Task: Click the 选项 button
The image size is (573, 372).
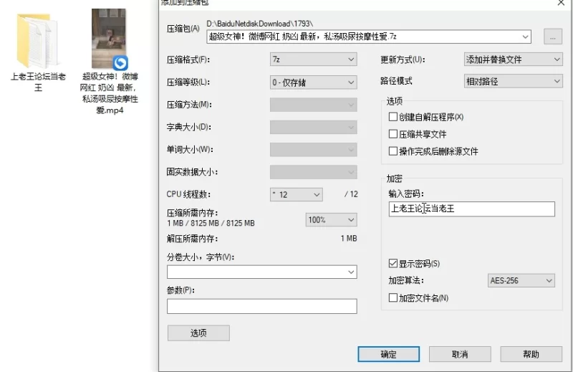Action: (198, 333)
